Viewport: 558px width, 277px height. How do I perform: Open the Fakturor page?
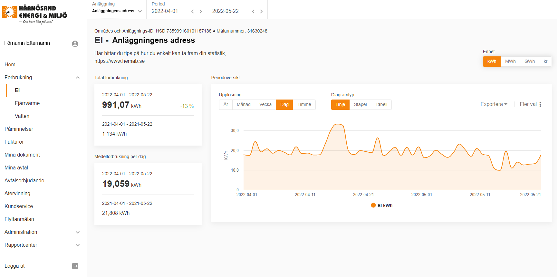pos(14,142)
